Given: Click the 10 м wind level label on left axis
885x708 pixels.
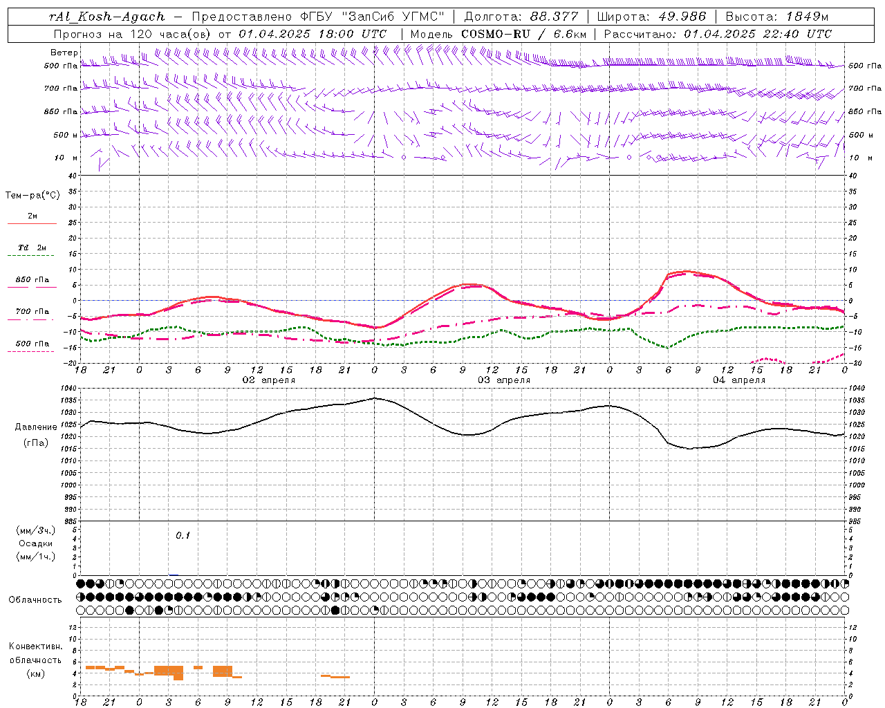Looking at the screenshot, I should tap(66, 158).
